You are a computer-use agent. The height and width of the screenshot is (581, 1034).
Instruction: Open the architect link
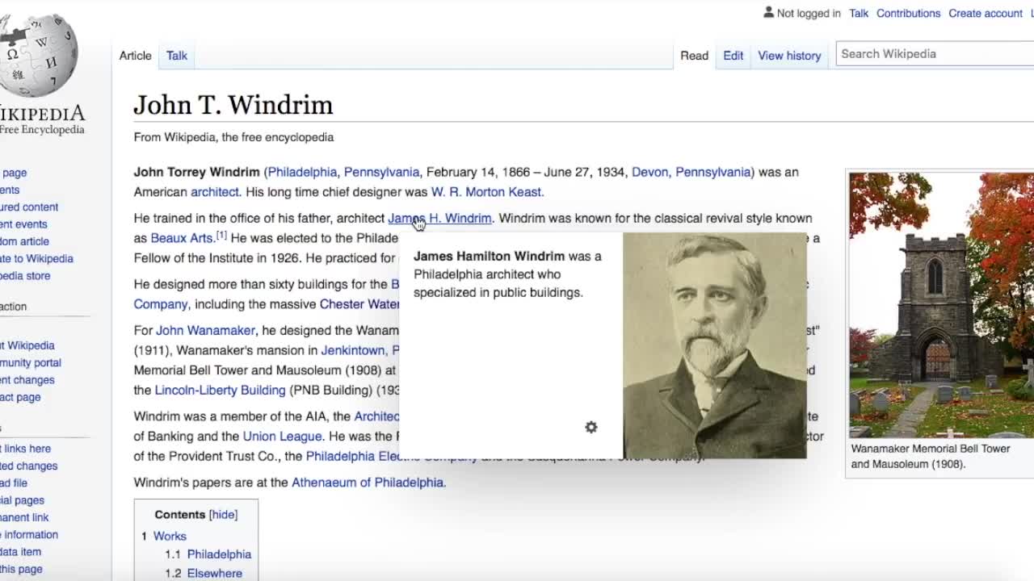215,192
